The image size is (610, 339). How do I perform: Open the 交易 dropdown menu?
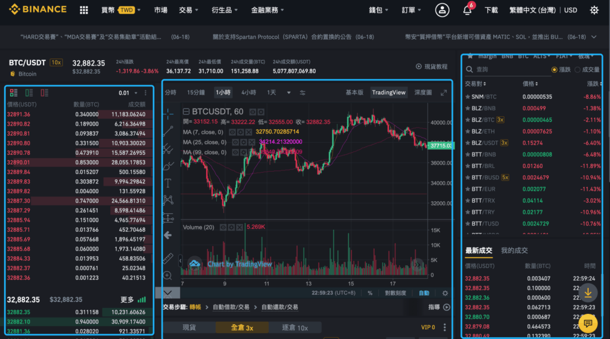[188, 10]
